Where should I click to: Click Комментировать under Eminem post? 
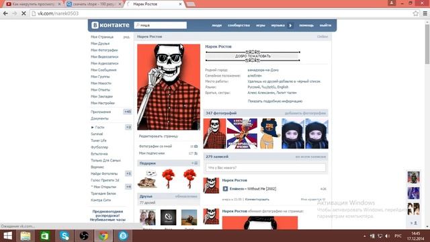coord(257,200)
